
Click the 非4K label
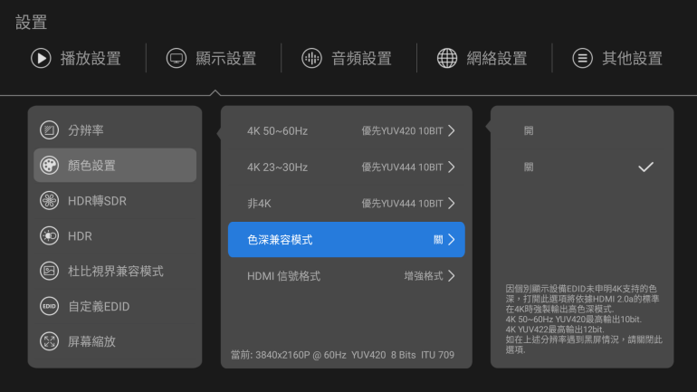pyautogui.click(x=259, y=204)
